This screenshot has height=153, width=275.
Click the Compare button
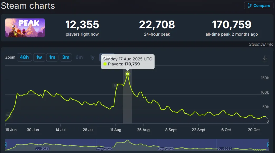pyautogui.click(x=259, y=6)
